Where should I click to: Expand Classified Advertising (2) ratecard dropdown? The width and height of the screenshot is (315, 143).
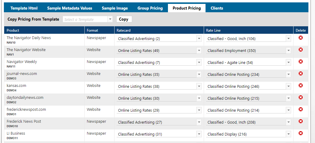(199, 39)
